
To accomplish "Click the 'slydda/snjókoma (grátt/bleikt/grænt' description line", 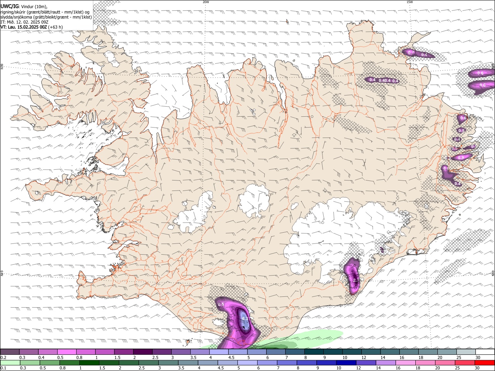I will pos(46,17).
